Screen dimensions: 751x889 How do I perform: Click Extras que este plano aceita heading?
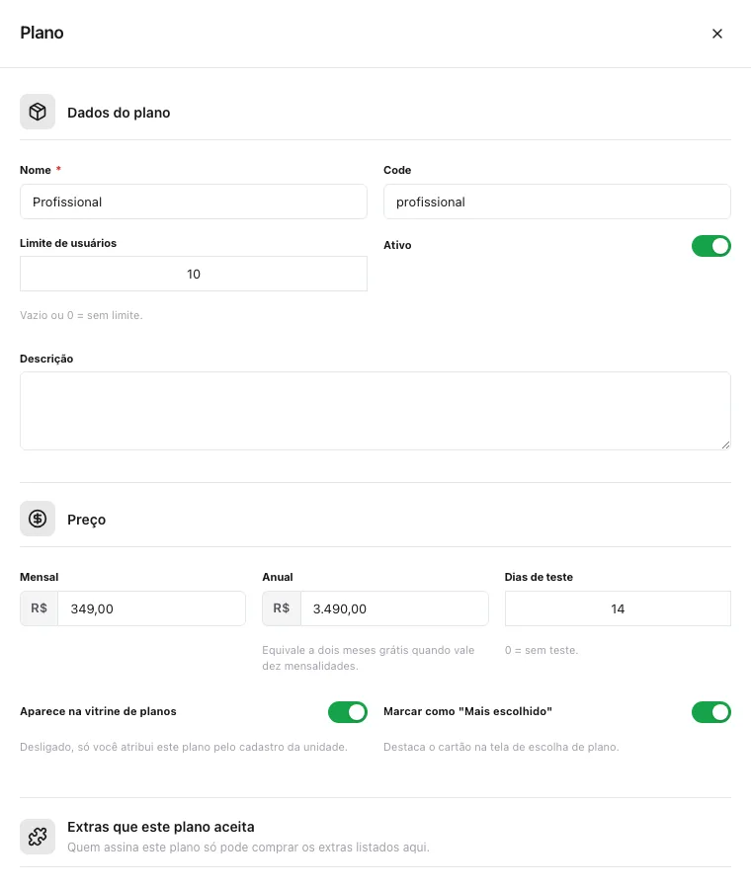160,827
